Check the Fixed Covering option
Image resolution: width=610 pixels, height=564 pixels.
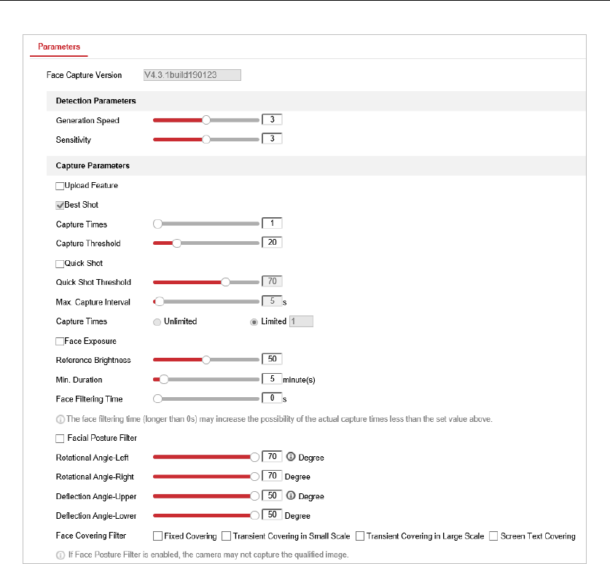pyautogui.click(x=157, y=536)
